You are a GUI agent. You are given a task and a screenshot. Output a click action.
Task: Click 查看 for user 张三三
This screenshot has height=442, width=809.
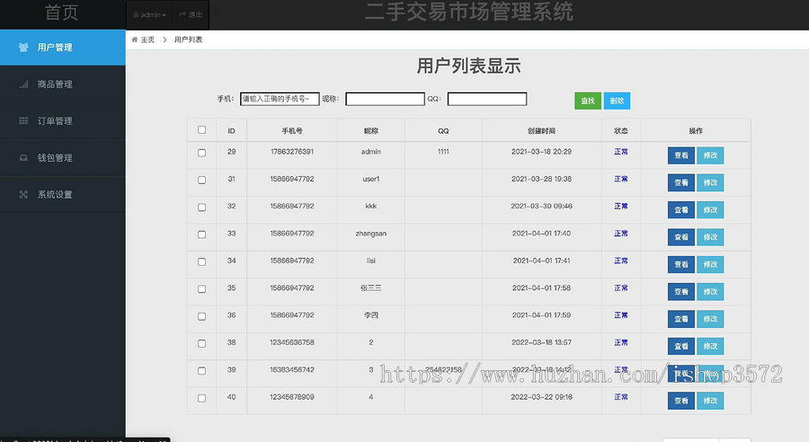pyautogui.click(x=681, y=291)
